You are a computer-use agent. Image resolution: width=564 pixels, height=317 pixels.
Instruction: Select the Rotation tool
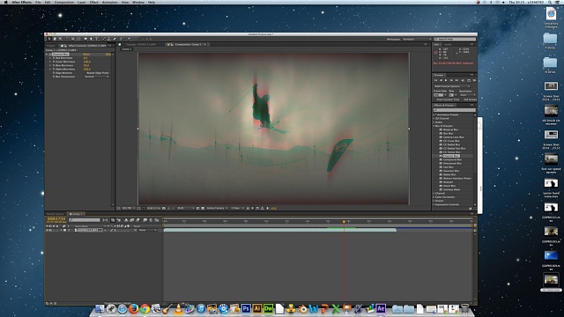point(67,39)
